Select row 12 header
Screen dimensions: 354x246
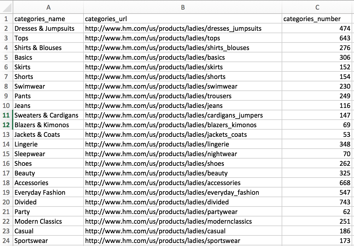pyautogui.click(x=6, y=125)
